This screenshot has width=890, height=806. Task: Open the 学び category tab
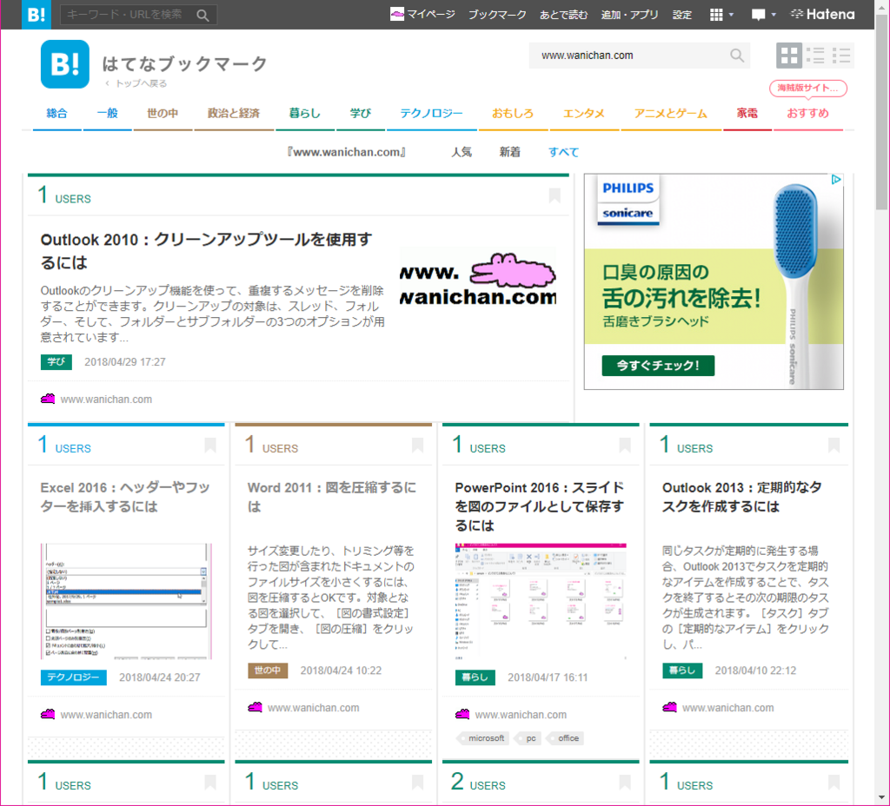(x=361, y=114)
